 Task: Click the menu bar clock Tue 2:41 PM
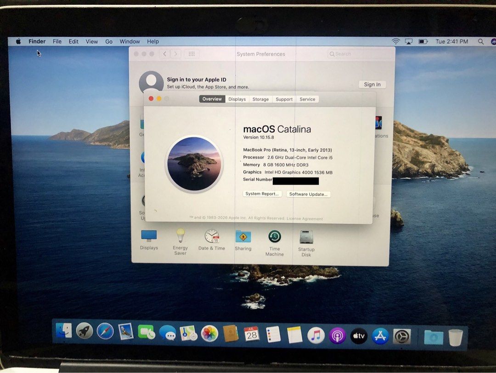click(x=452, y=41)
